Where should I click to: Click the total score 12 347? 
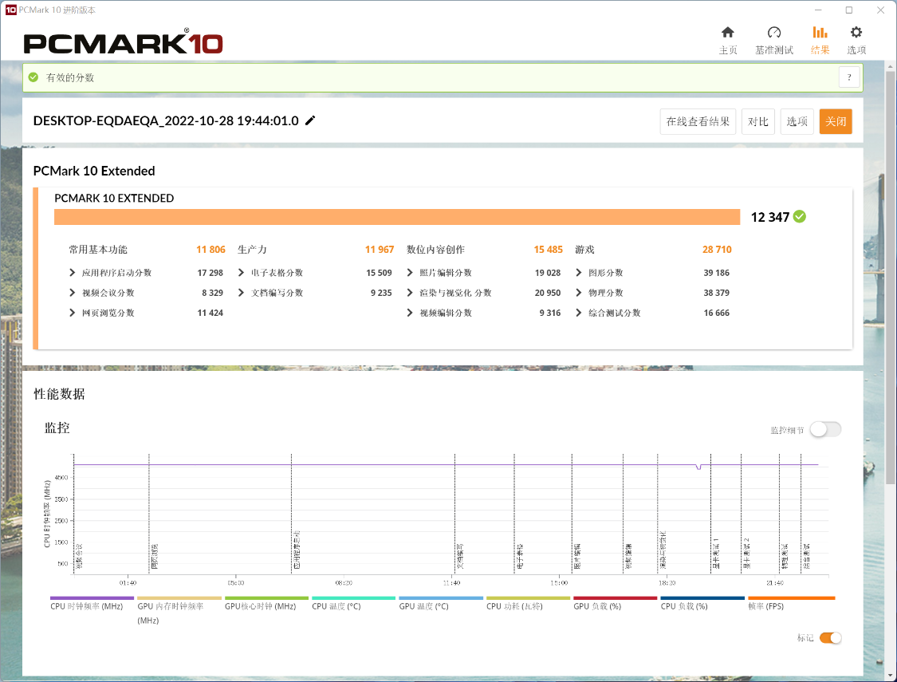[x=770, y=217]
